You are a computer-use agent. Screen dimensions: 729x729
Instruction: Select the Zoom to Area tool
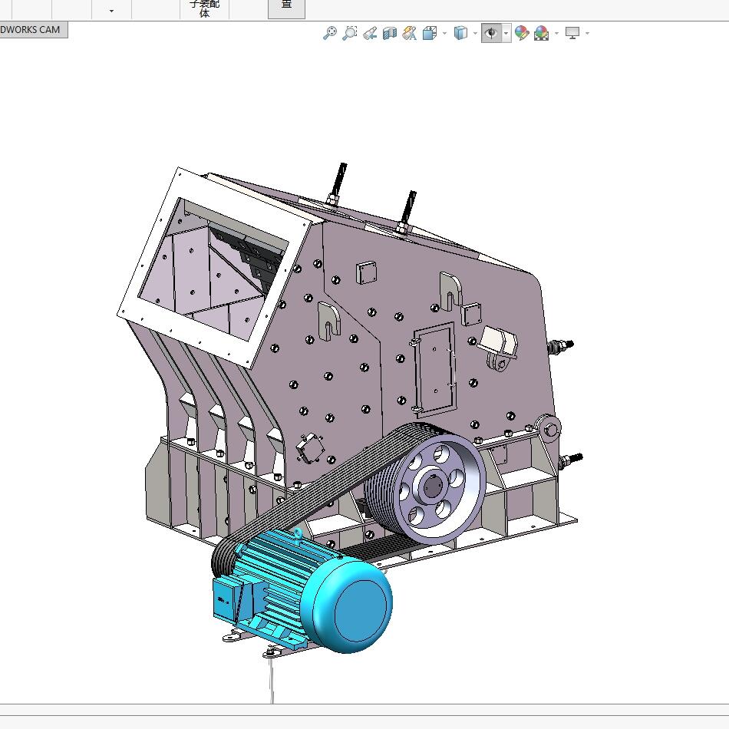(350, 33)
